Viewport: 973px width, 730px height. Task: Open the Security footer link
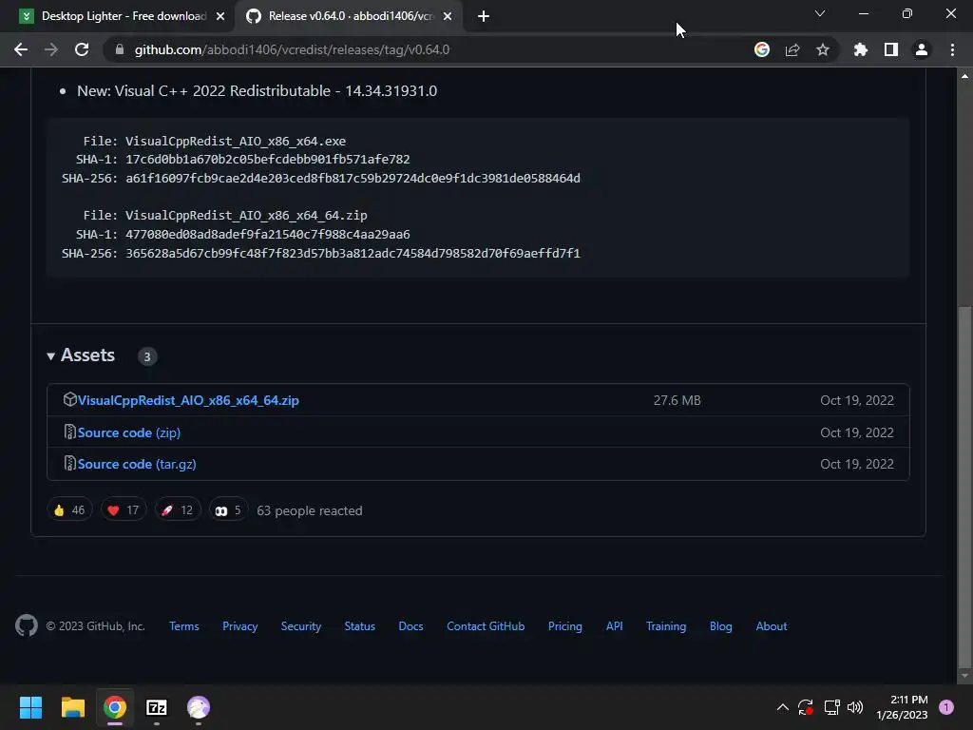click(x=301, y=626)
